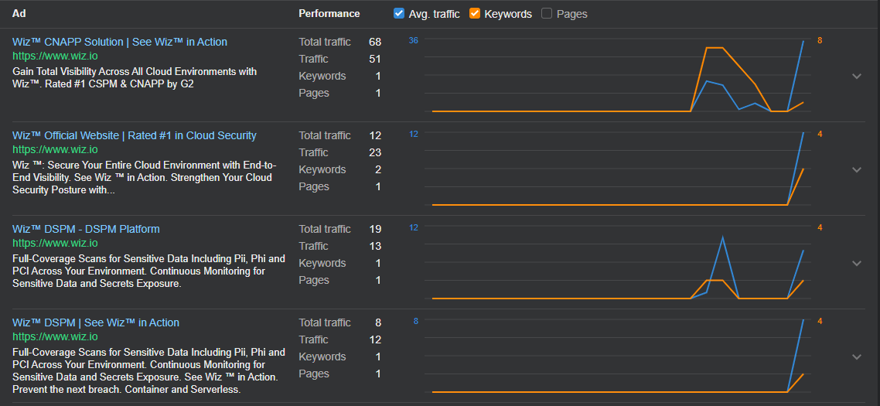This screenshot has height=406, width=880.
Task: Expand the Wiz DSPM See Wiz in Action row
Action: click(857, 357)
